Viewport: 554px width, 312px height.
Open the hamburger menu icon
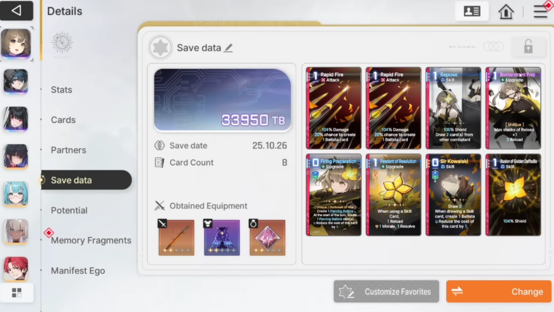(540, 12)
